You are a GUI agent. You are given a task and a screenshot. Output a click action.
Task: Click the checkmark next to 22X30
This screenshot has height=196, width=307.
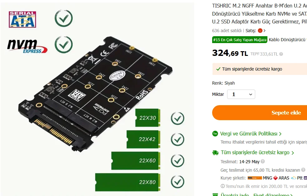click(178, 119)
